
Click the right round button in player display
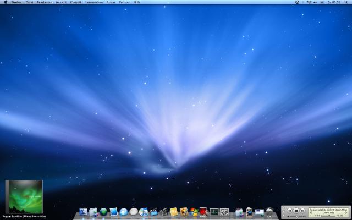point(346,213)
